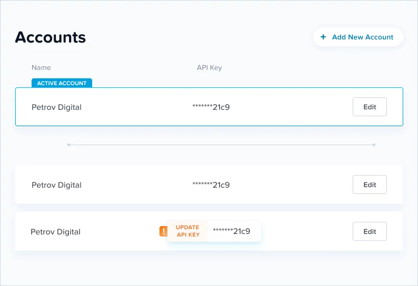This screenshot has height=286, width=418.
Task: Click the right endpoint dot of divider line
Action: (374, 145)
